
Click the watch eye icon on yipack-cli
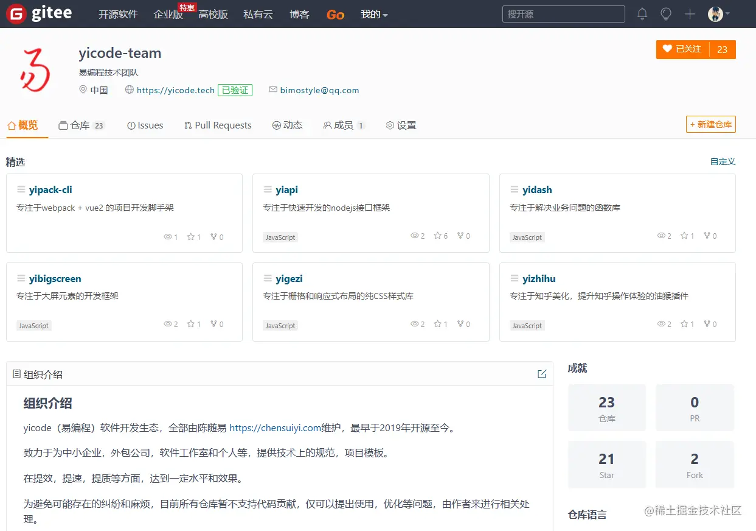click(x=168, y=236)
